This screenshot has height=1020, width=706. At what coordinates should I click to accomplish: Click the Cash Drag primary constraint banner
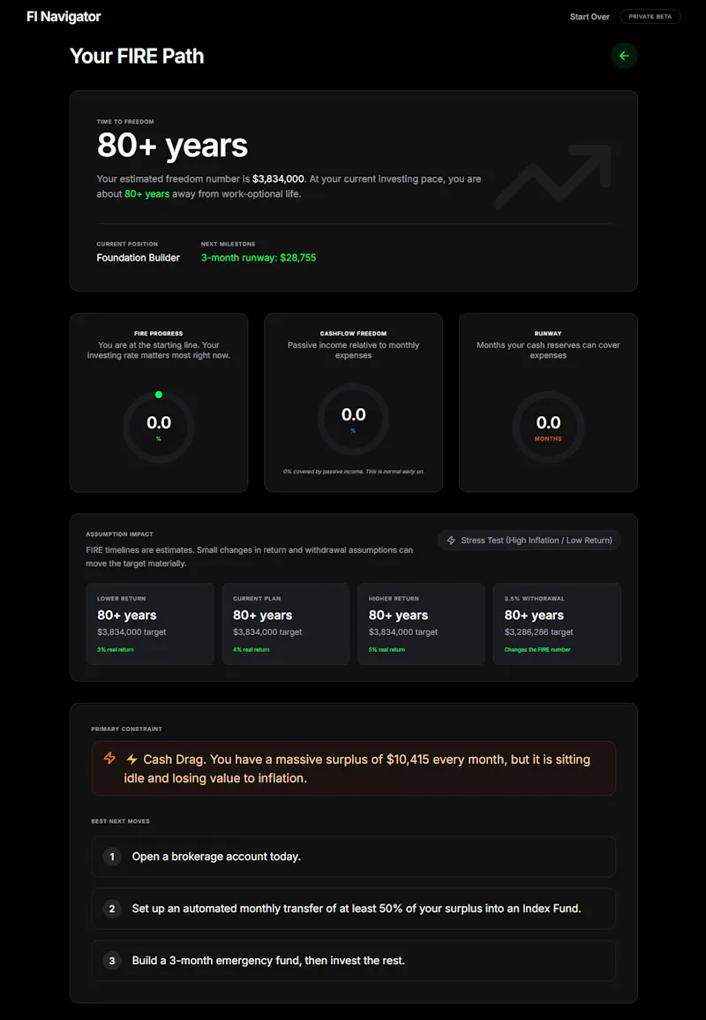click(x=354, y=768)
